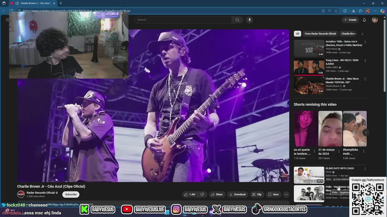Save the video to a playlist
This screenshot has height=217, width=387.
tap(273, 194)
